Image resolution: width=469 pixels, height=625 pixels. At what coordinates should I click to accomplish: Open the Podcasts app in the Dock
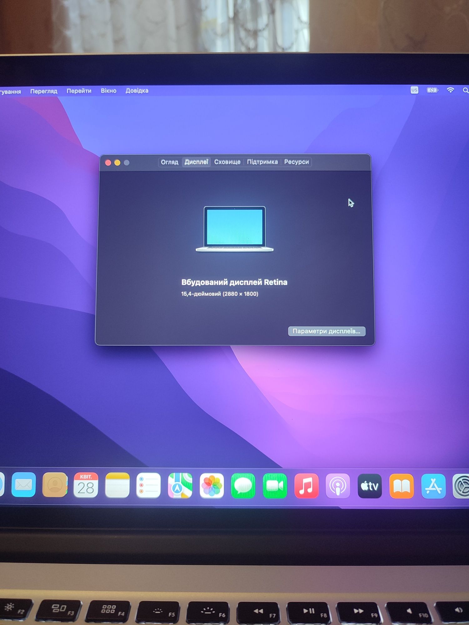[x=338, y=486]
